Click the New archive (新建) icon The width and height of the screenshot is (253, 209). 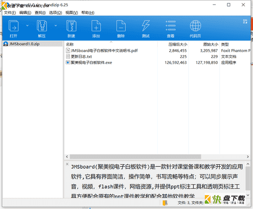tap(71, 26)
